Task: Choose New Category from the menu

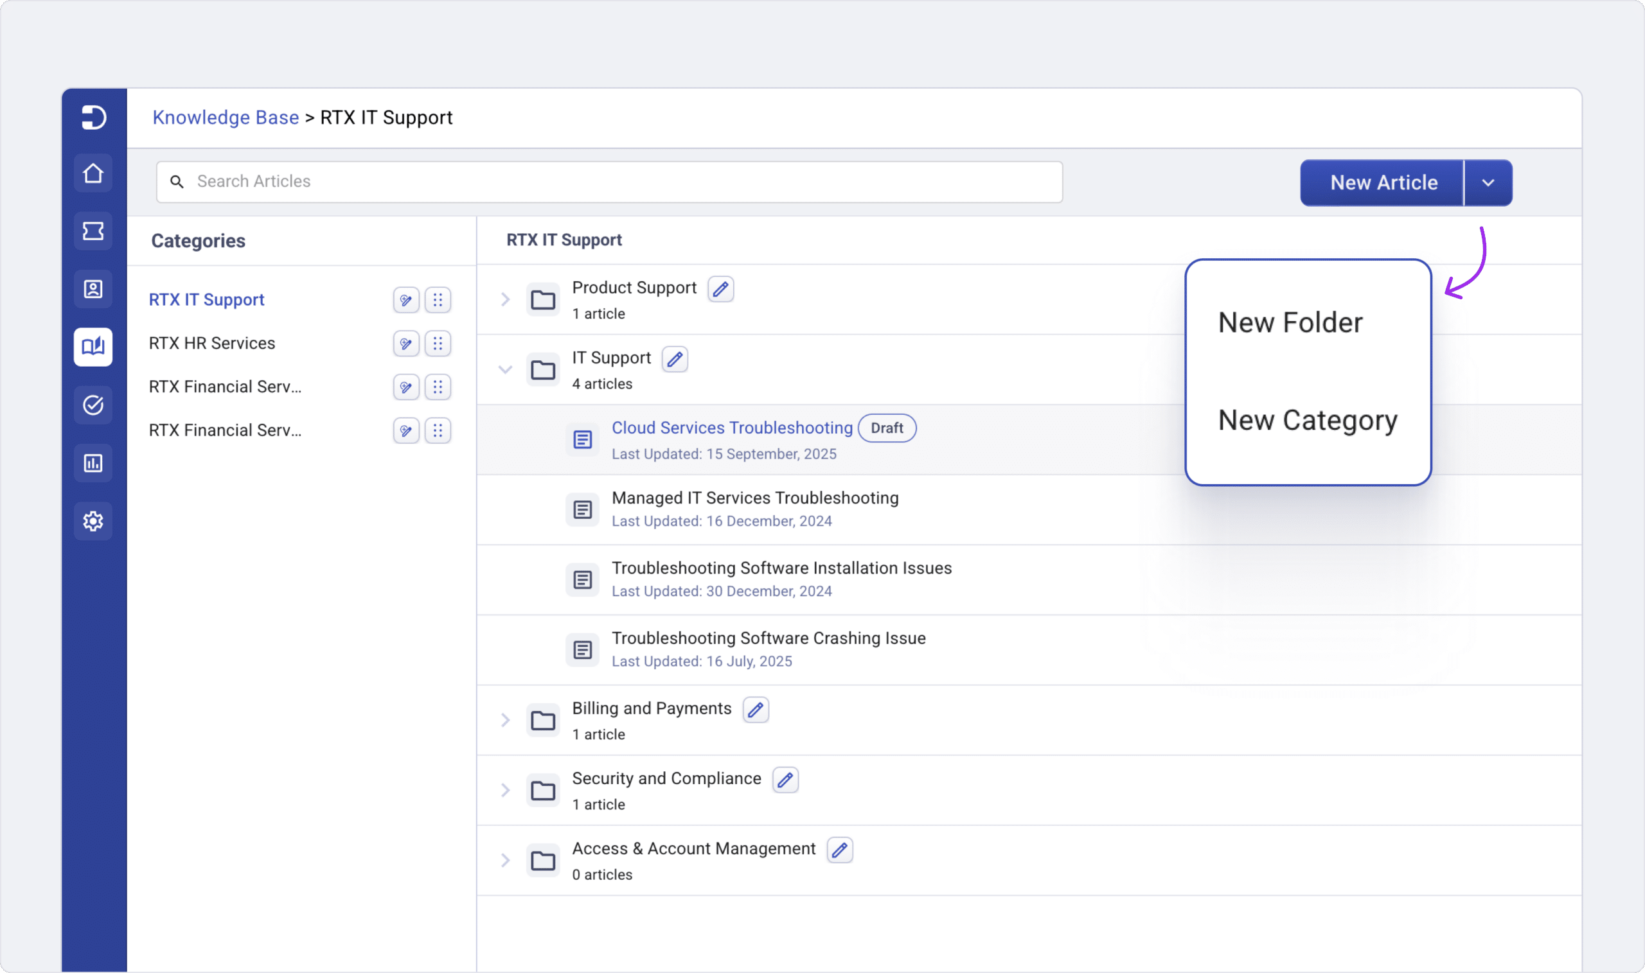Action: 1307,420
